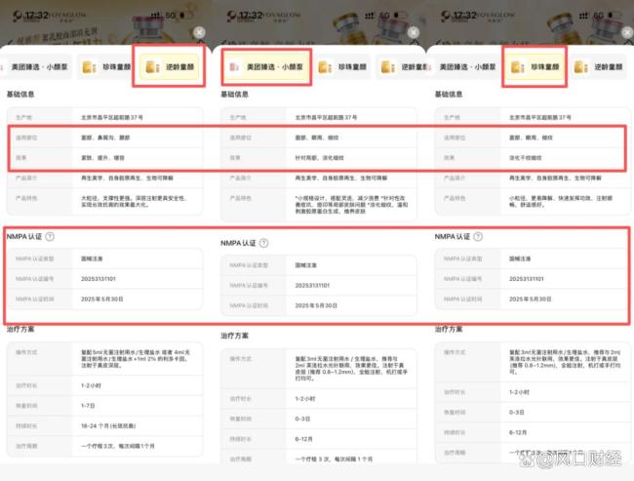The image size is (634, 481).
Task: Click 治疗方案 heading in right panel
Action: (449, 330)
